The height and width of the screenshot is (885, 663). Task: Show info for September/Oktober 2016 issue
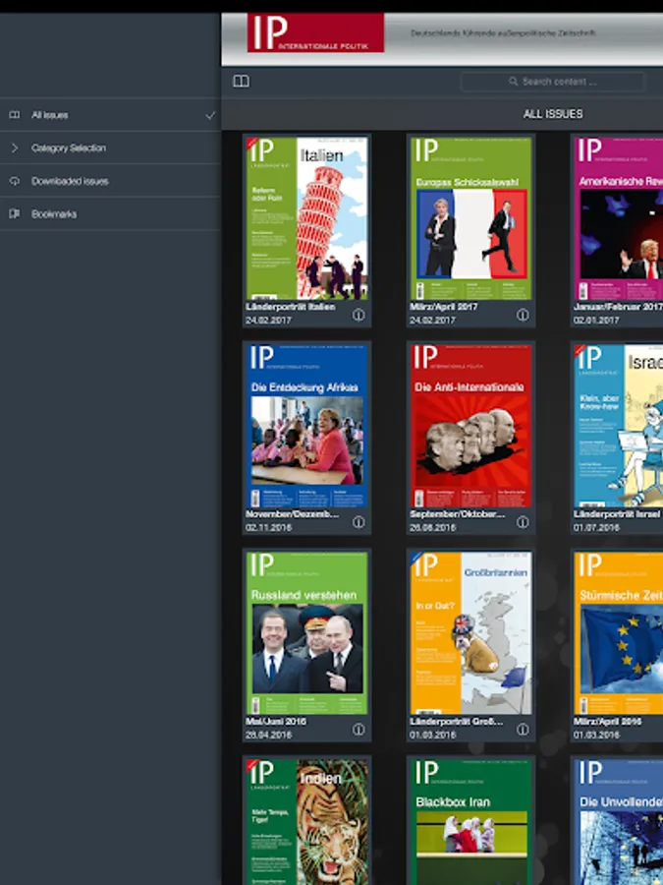(x=523, y=522)
